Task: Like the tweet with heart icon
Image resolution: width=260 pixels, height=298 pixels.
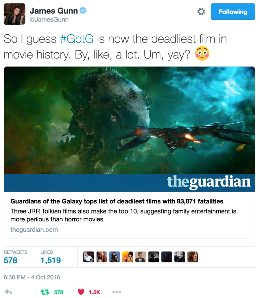Action: coord(81,292)
